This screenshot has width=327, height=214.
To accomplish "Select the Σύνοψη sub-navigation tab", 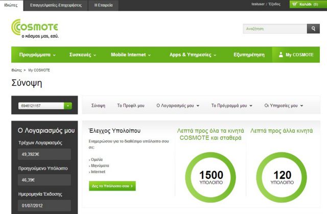I will [x=98, y=106].
